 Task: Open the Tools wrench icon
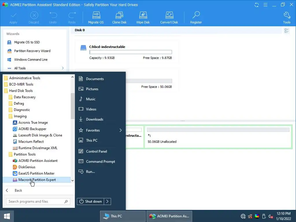pos(286,15)
